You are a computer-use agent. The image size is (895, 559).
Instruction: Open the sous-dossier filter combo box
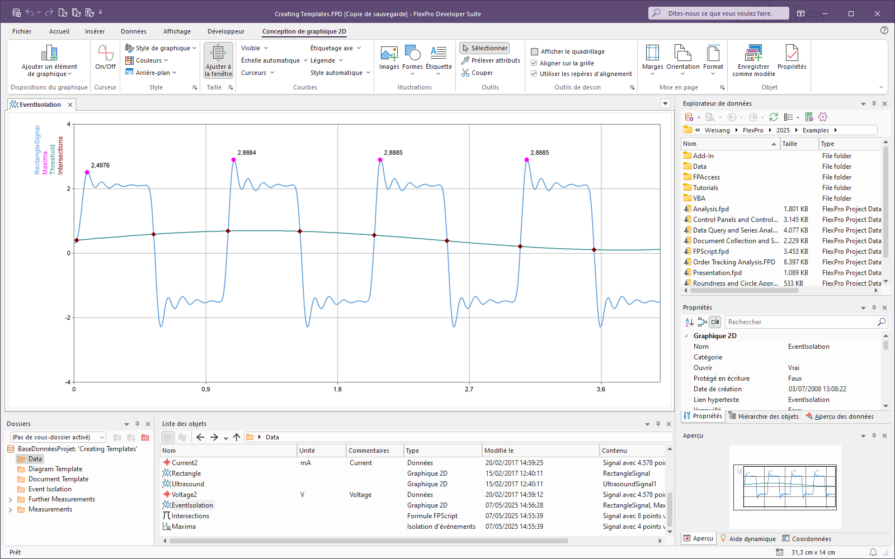point(58,437)
